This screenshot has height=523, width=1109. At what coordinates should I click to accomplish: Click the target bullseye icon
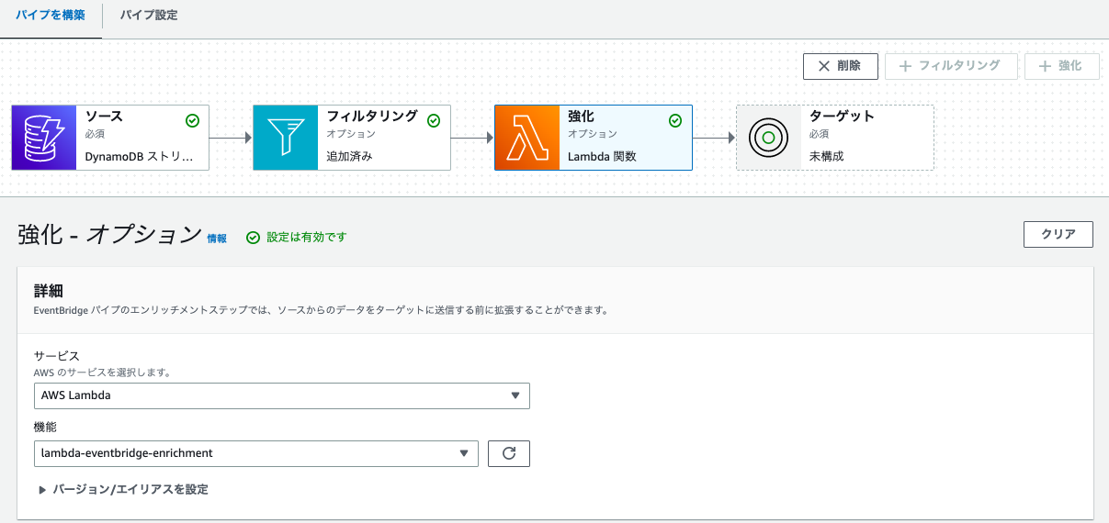(769, 138)
